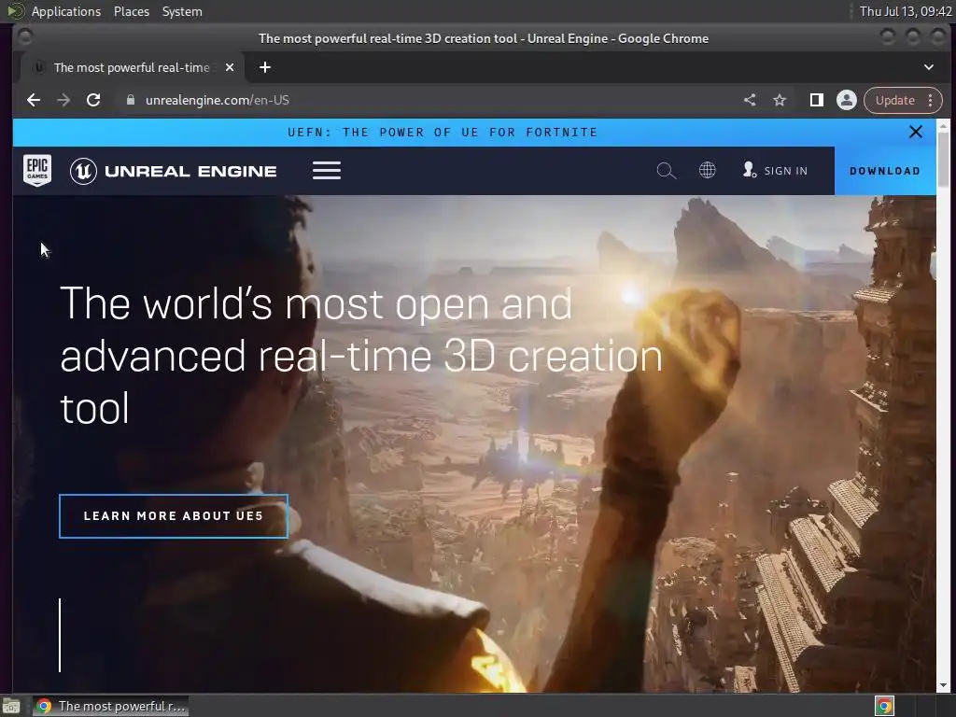Screen dimensions: 956x717
Task: View site info via lock icon
Action: coord(130,100)
